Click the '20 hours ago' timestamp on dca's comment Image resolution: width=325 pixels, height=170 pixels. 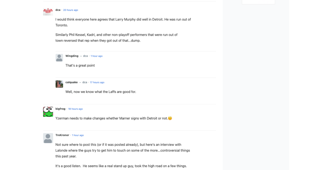pos(70,10)
